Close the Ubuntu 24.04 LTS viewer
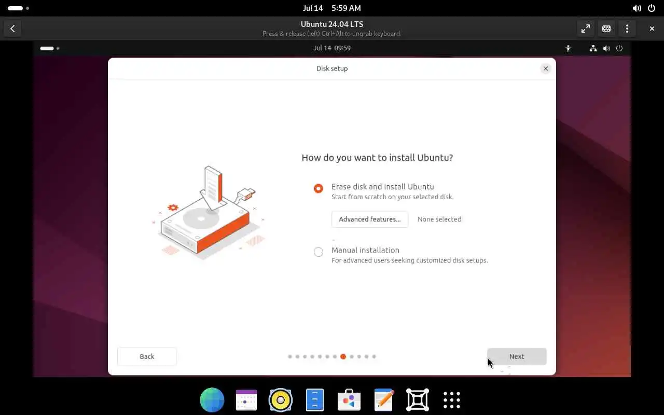Image resolution: width=664 pixels, height=415 pixels. point(652,29)
